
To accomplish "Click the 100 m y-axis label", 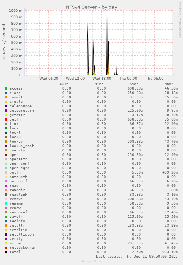I will click(17, 69).
